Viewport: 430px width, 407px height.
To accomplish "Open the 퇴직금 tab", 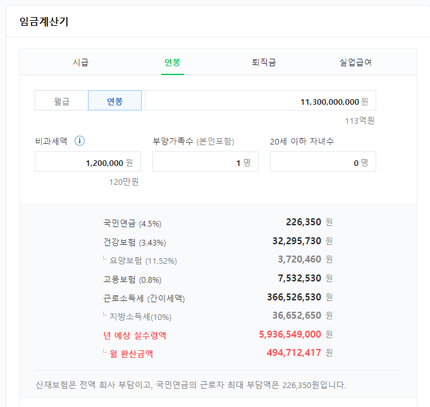I will tap(264, 62).
